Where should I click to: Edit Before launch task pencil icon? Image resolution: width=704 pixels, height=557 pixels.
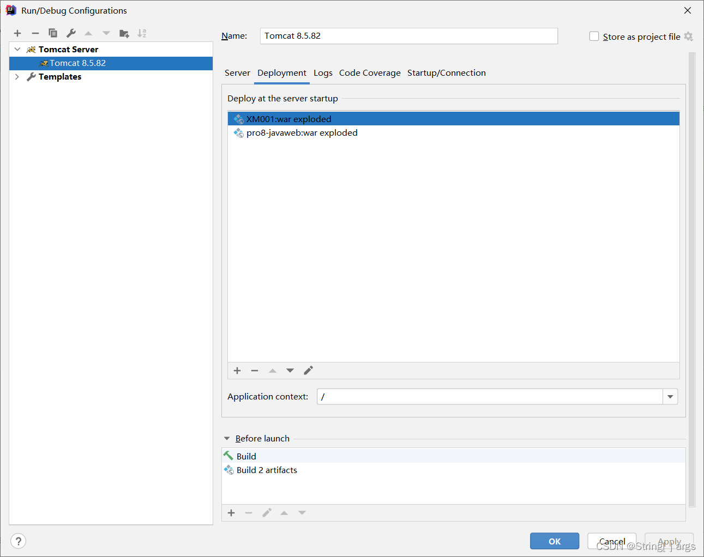(267, 513)
